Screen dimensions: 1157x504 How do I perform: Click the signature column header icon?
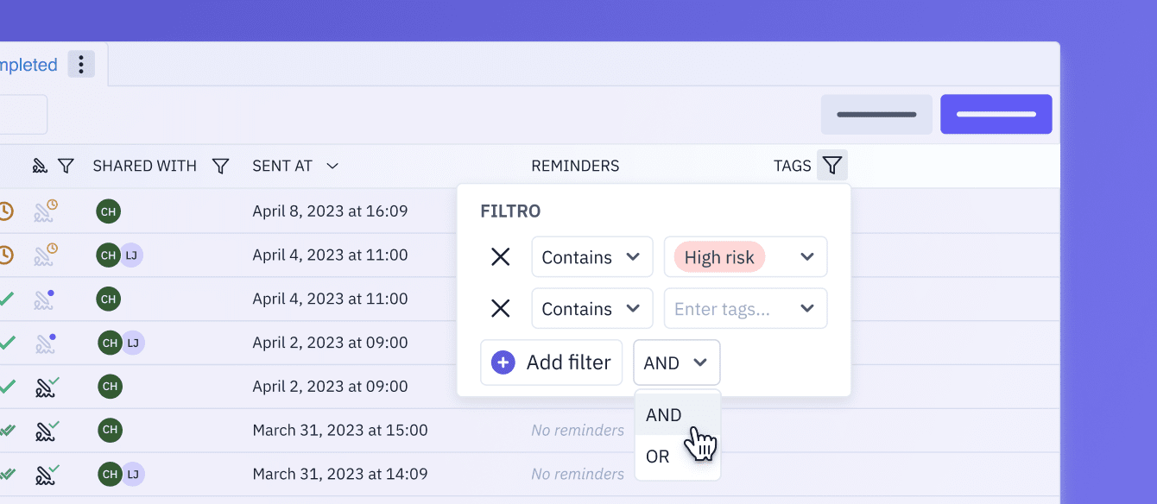click(40, 166)
